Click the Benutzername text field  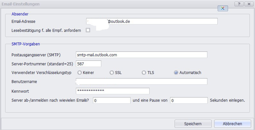click(x=141, y=81)
